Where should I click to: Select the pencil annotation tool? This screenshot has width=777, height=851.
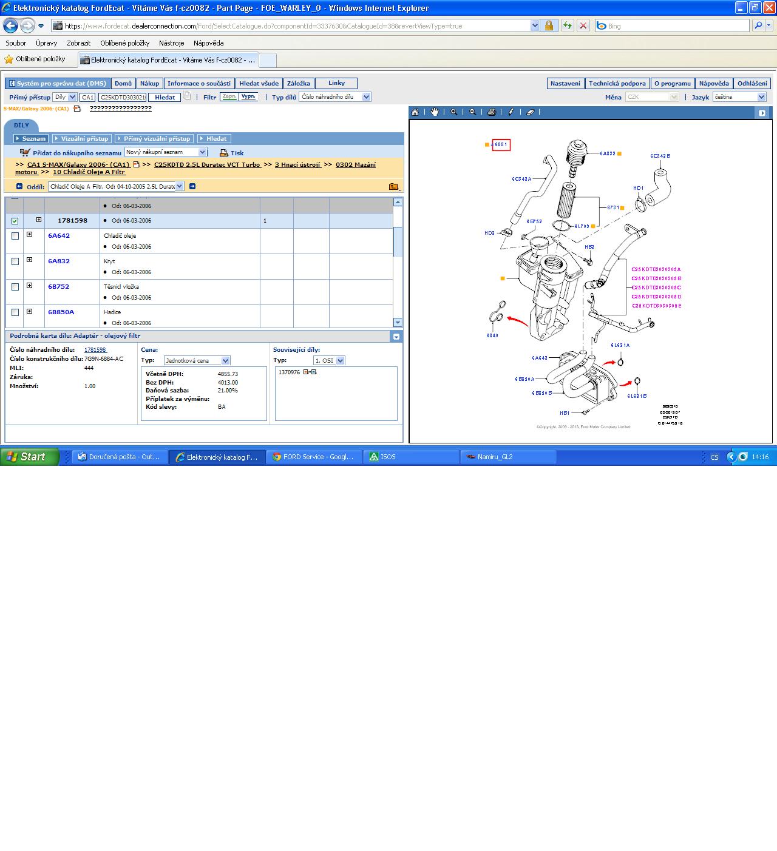coord(511,112)
